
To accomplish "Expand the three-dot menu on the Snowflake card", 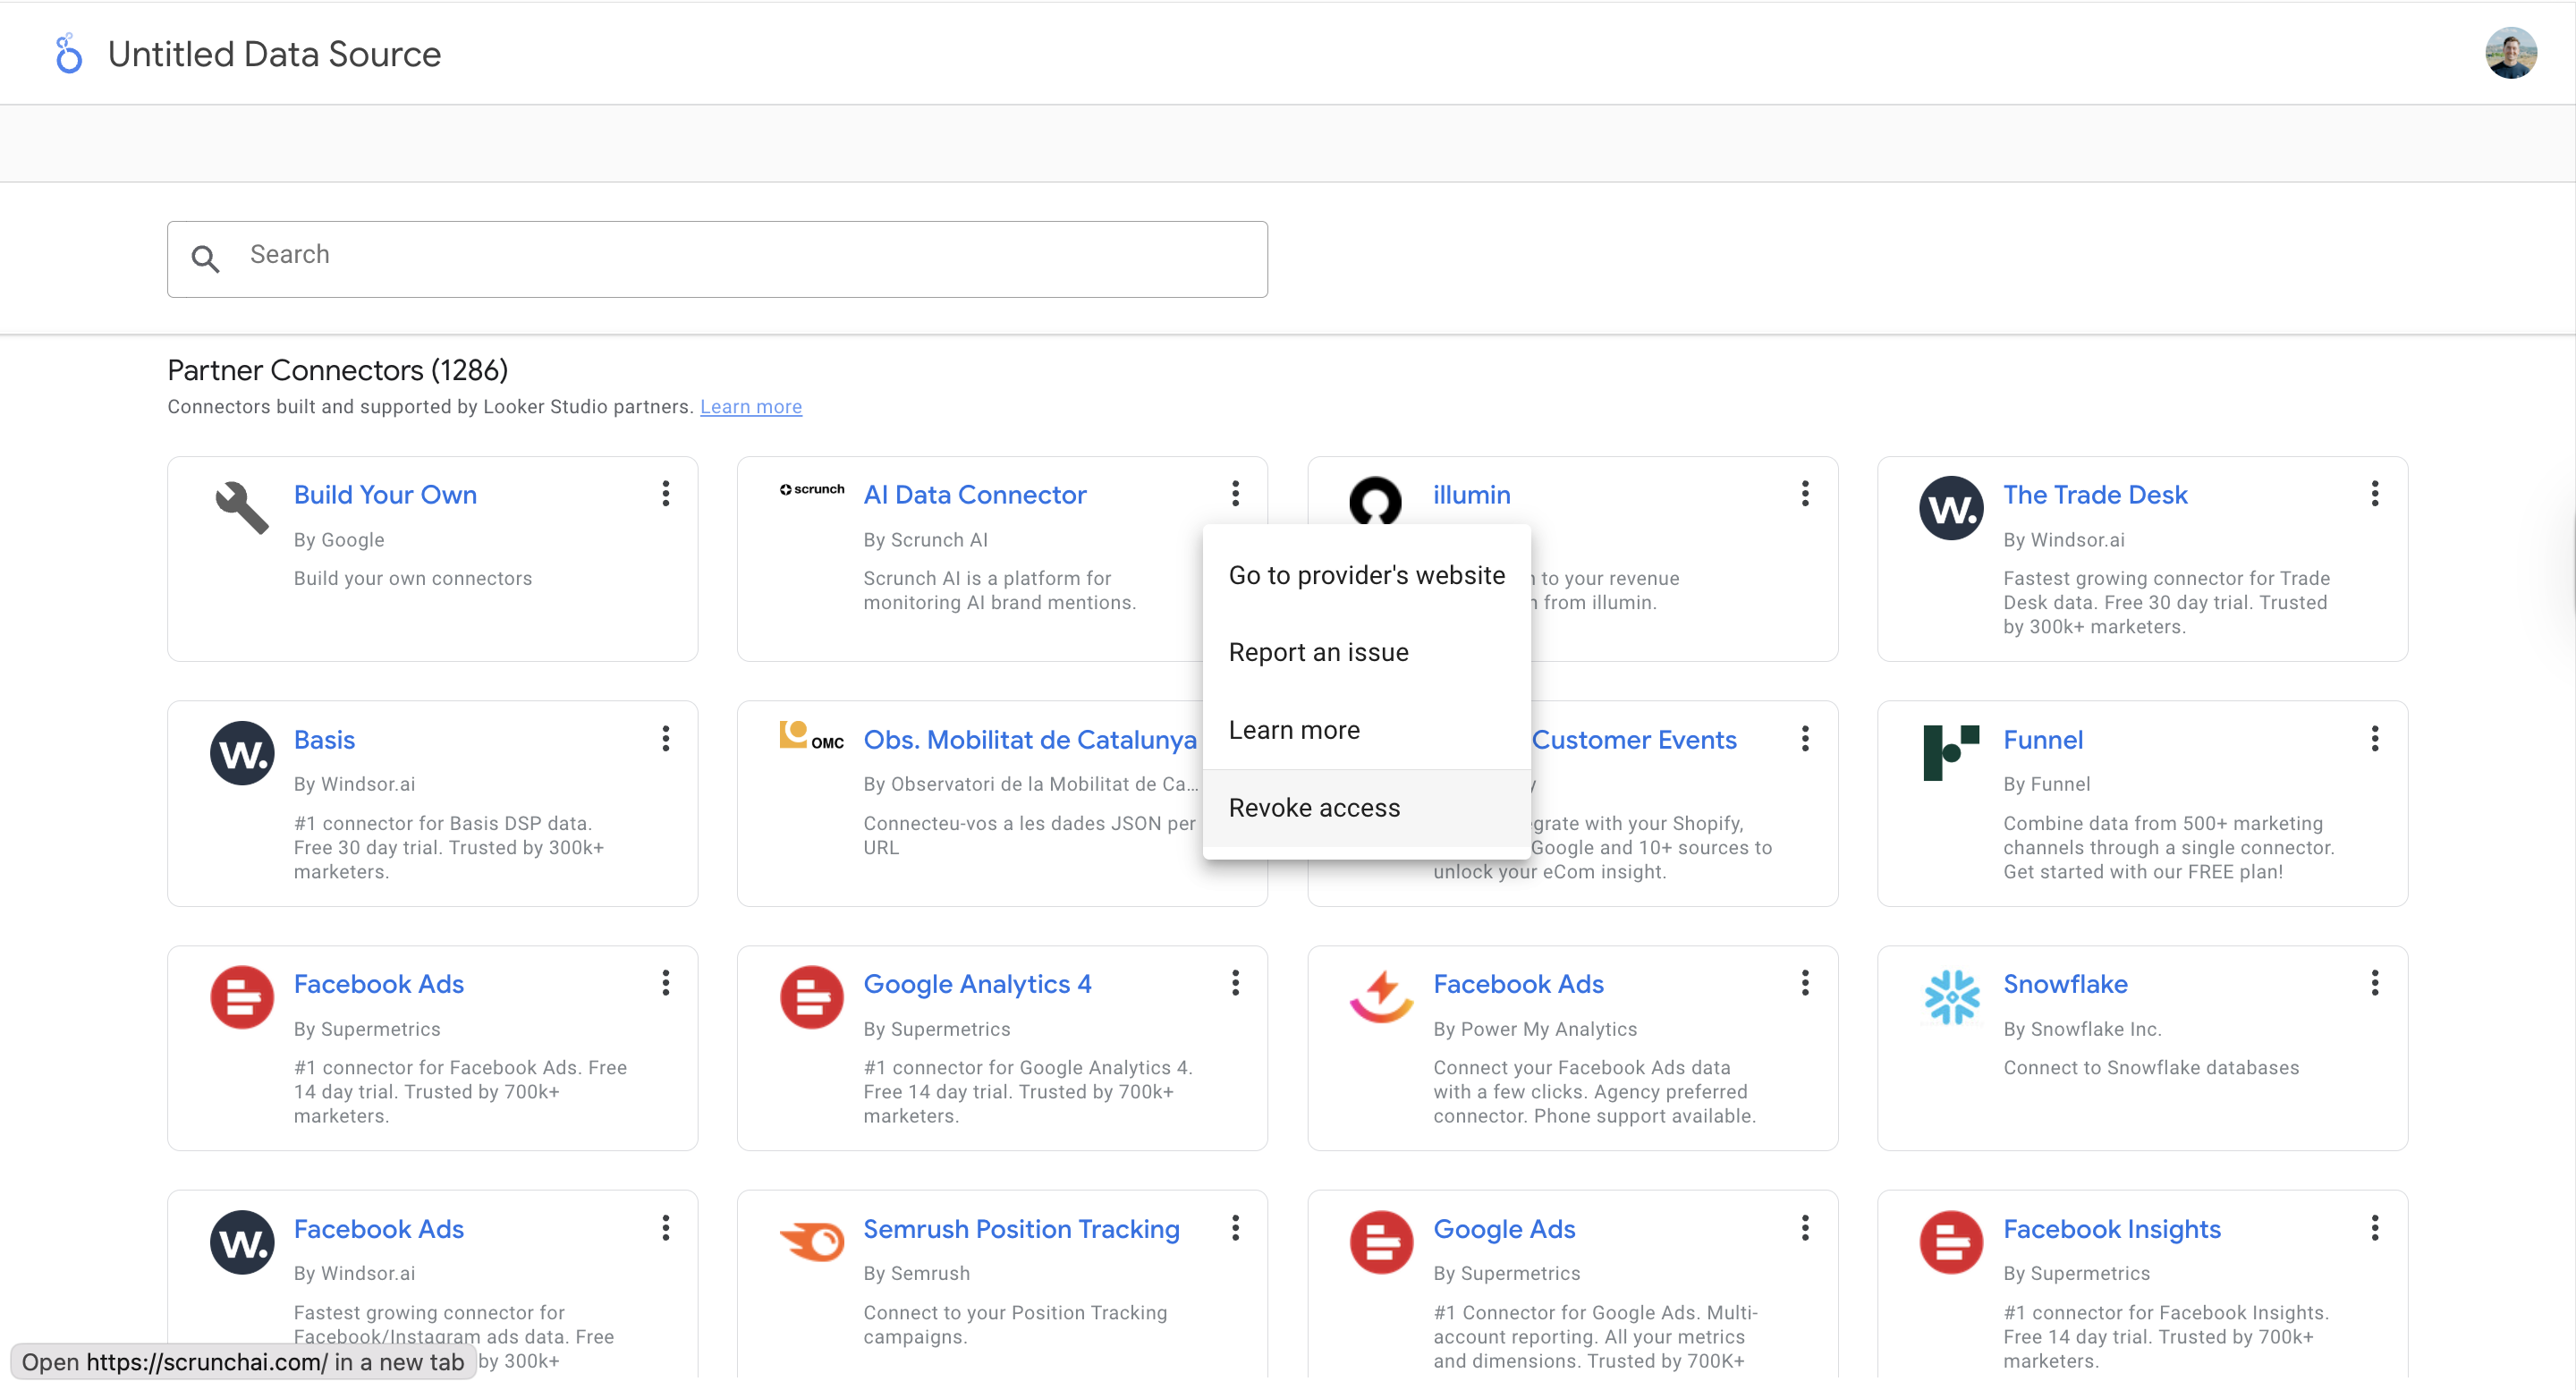I will point(2374,983).
